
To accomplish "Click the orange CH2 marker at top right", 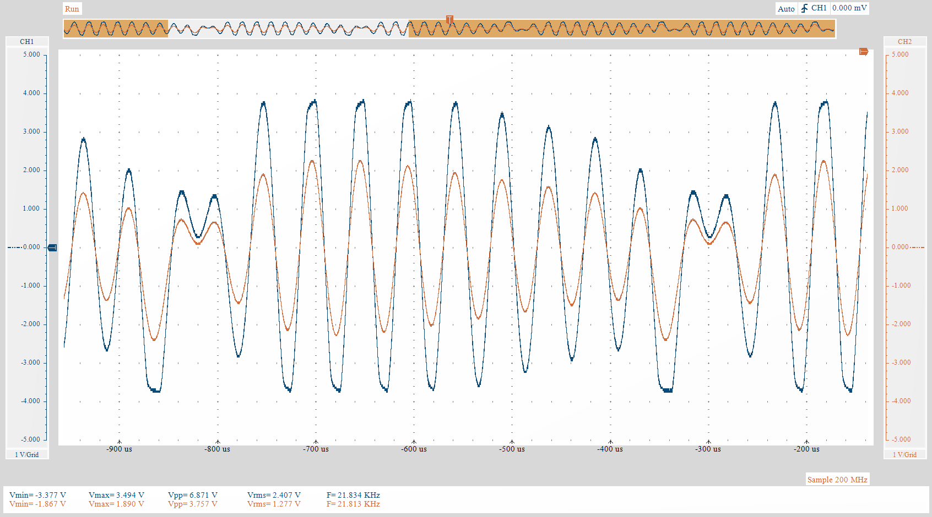I will point(864,52).
